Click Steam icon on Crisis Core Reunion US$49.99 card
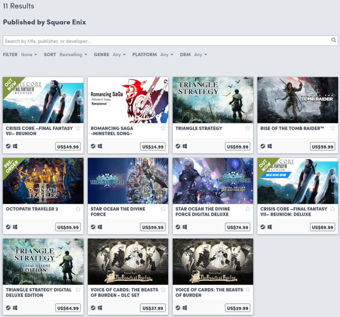 8,146
